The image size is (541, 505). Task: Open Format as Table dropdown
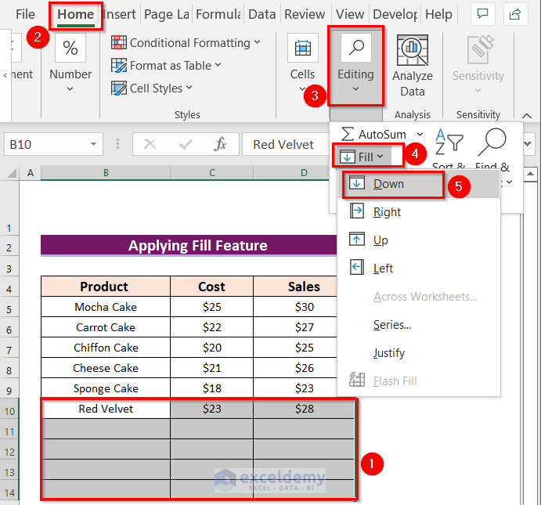pos(166,66)
